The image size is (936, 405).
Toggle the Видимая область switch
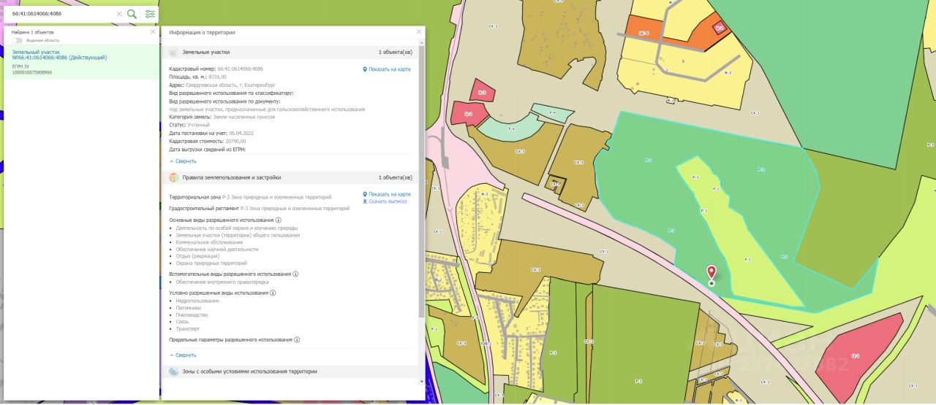tap(16, 40)
